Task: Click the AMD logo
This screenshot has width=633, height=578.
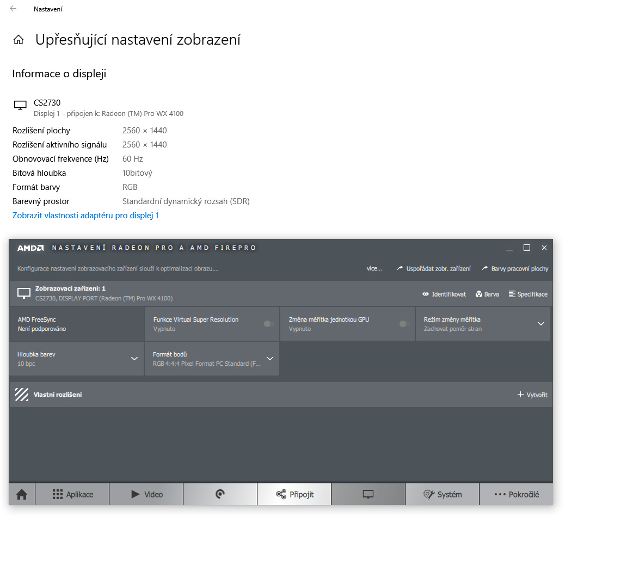Action: click(x=30, y=248)
